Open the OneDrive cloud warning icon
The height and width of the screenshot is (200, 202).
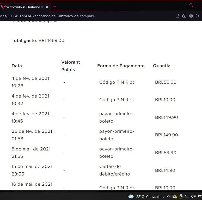175,197
